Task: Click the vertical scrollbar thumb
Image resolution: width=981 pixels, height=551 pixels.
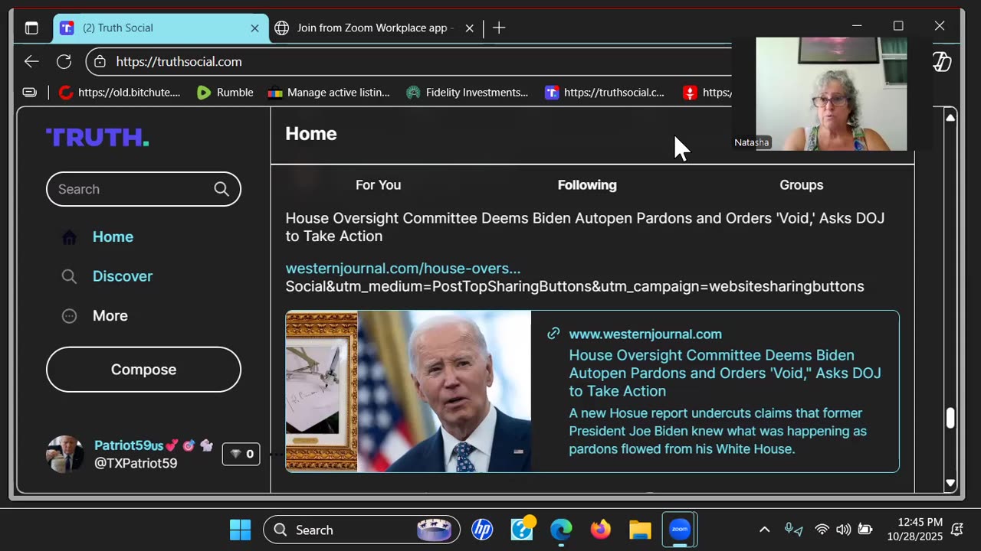Action: click(950, 418)
